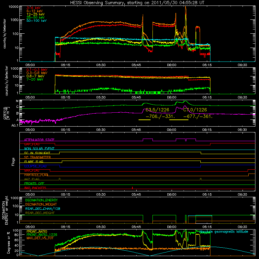Viewport: 259px width, 259px height.
Task: Click the 0.8-7 MeV legend entry
Action: 35,76
